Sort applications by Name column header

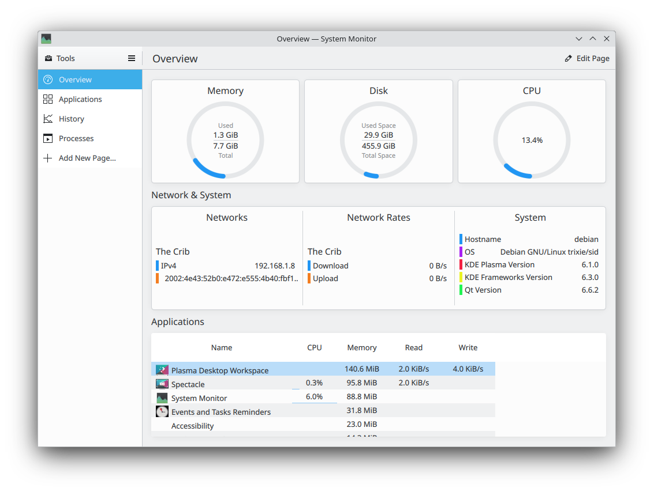222,347
